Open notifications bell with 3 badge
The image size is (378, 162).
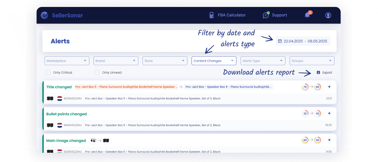tap(307, 15)
